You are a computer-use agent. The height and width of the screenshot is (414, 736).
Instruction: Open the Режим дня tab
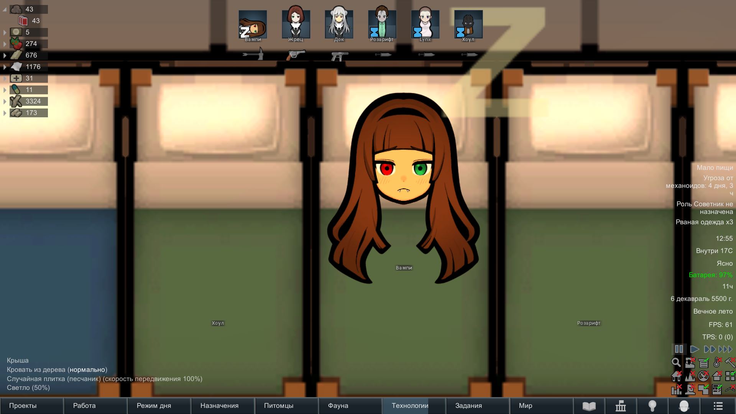[154, 406]
